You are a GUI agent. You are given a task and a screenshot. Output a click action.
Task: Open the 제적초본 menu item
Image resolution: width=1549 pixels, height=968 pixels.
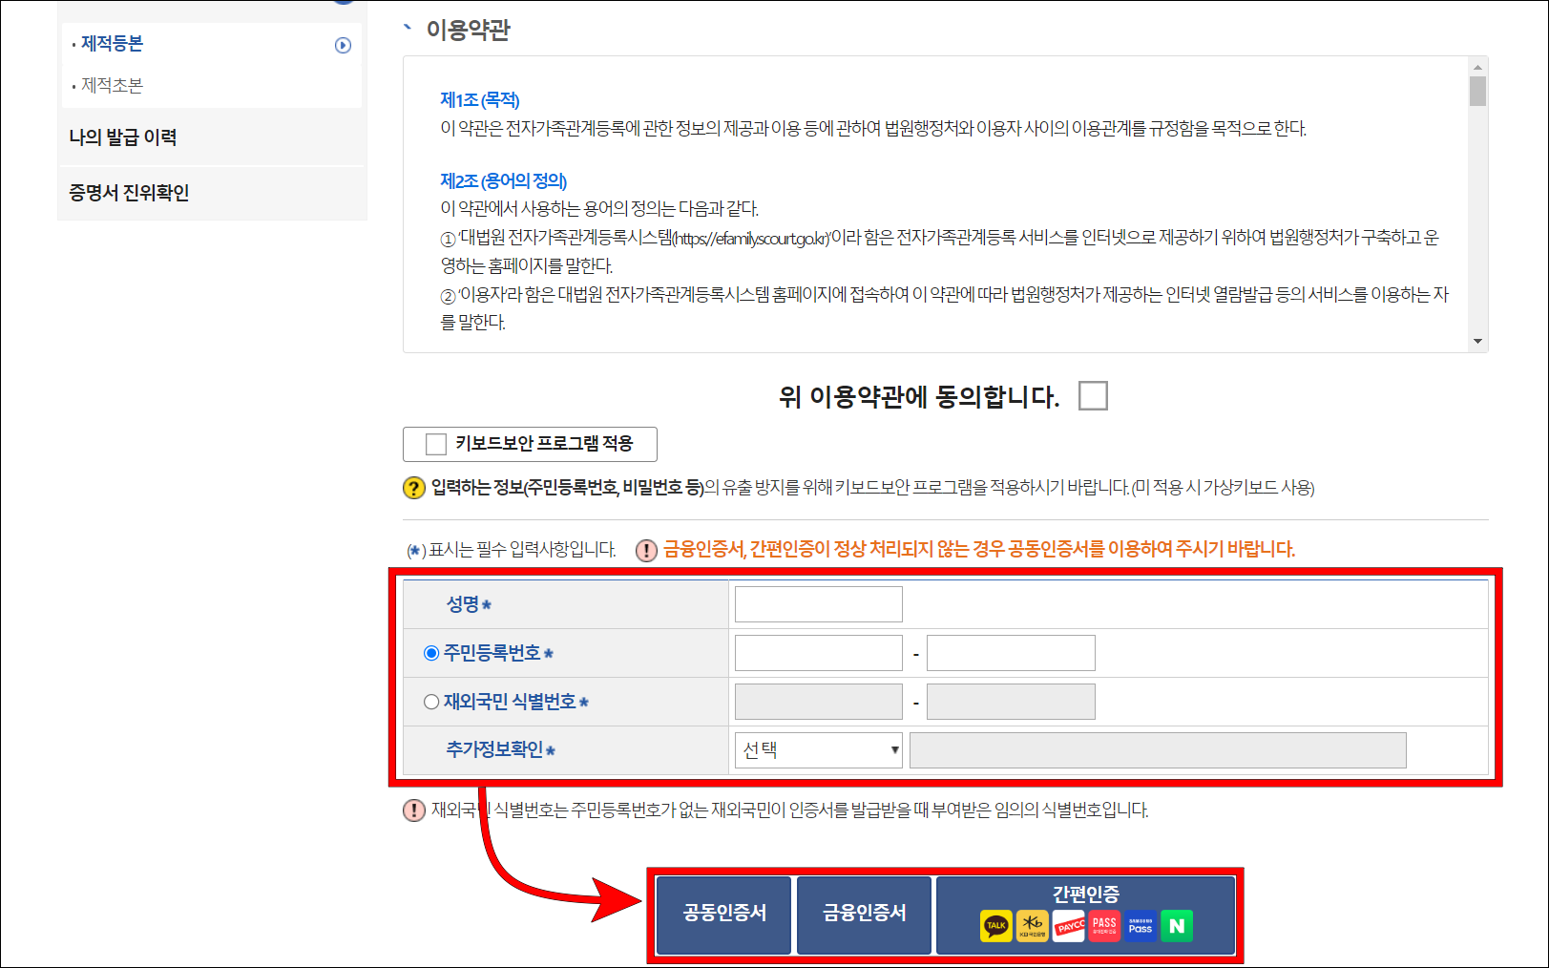[x=112, y=85]
